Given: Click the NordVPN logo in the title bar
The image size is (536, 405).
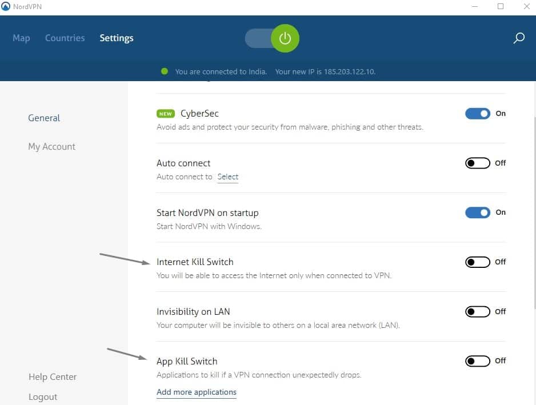Looking at the screenshot, I should [x=6, y=6].
